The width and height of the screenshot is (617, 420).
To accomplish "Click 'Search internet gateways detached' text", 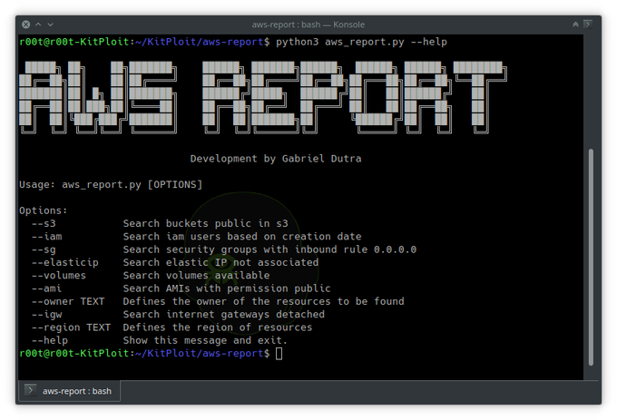I will [x=223, y=314].
